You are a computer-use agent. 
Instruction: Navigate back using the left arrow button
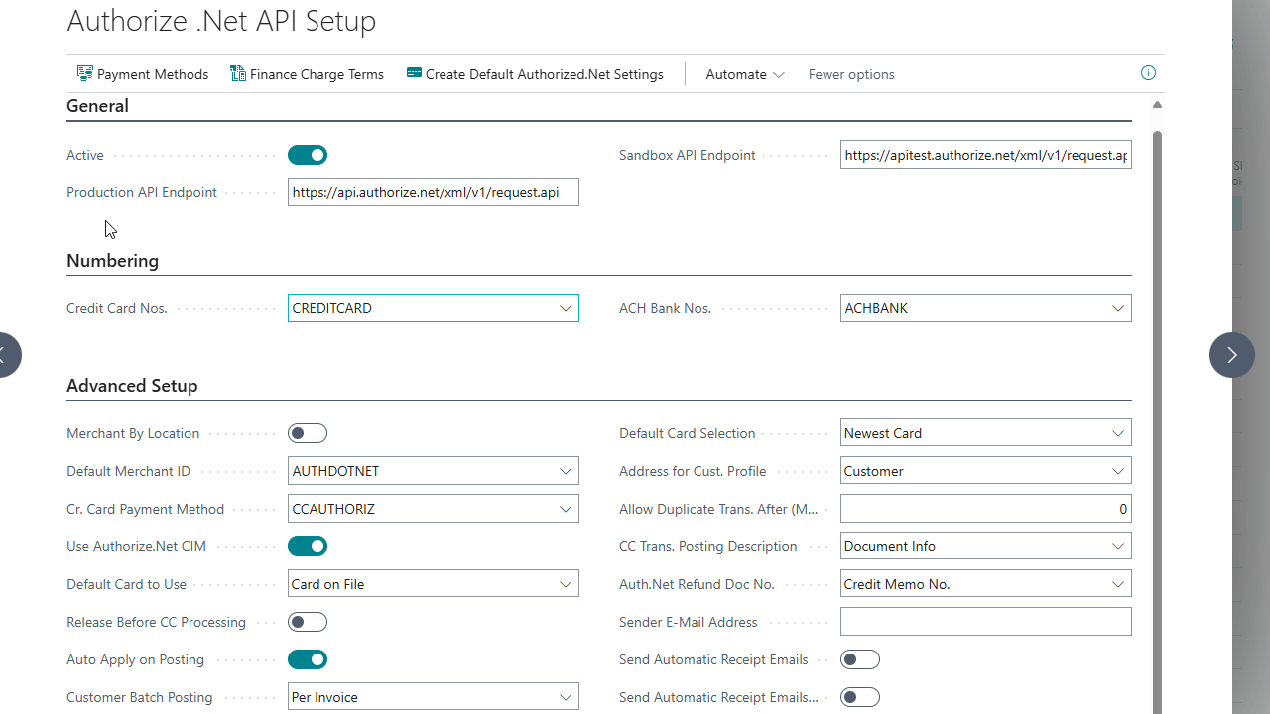click(x=5, y=354)
